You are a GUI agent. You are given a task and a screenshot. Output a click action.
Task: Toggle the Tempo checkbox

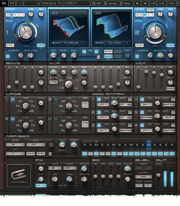tap(121, 3)
